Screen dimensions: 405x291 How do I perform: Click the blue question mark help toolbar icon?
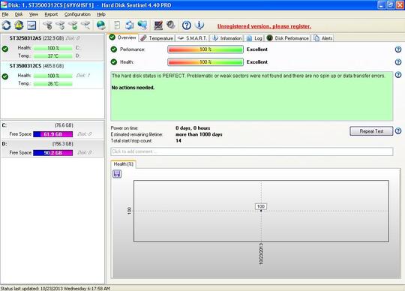(187, 25)
